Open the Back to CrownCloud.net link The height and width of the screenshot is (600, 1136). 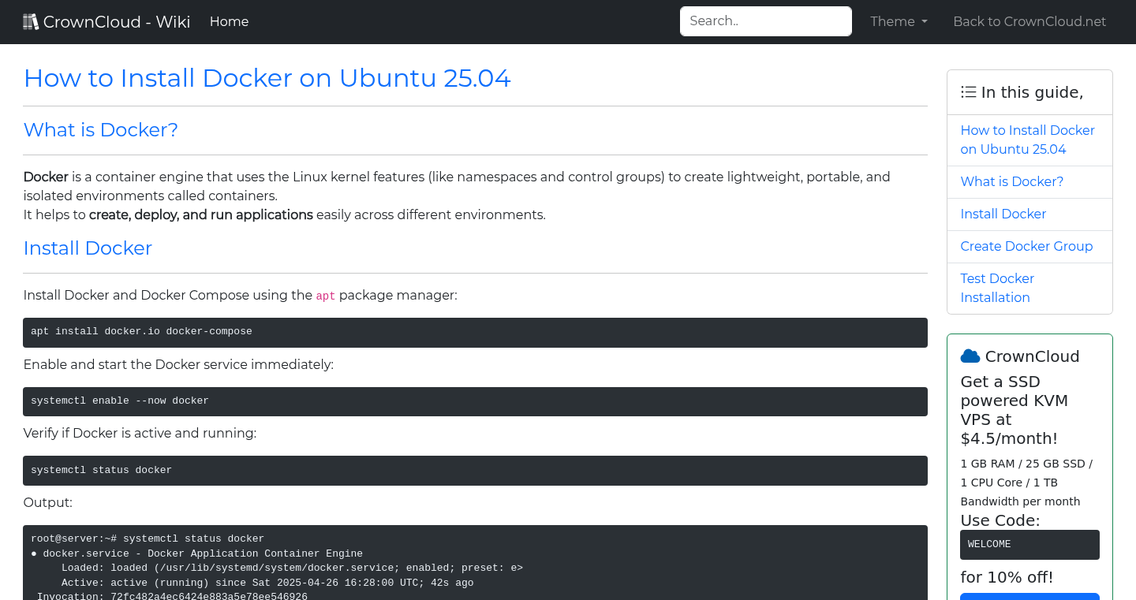point(1029,22)
